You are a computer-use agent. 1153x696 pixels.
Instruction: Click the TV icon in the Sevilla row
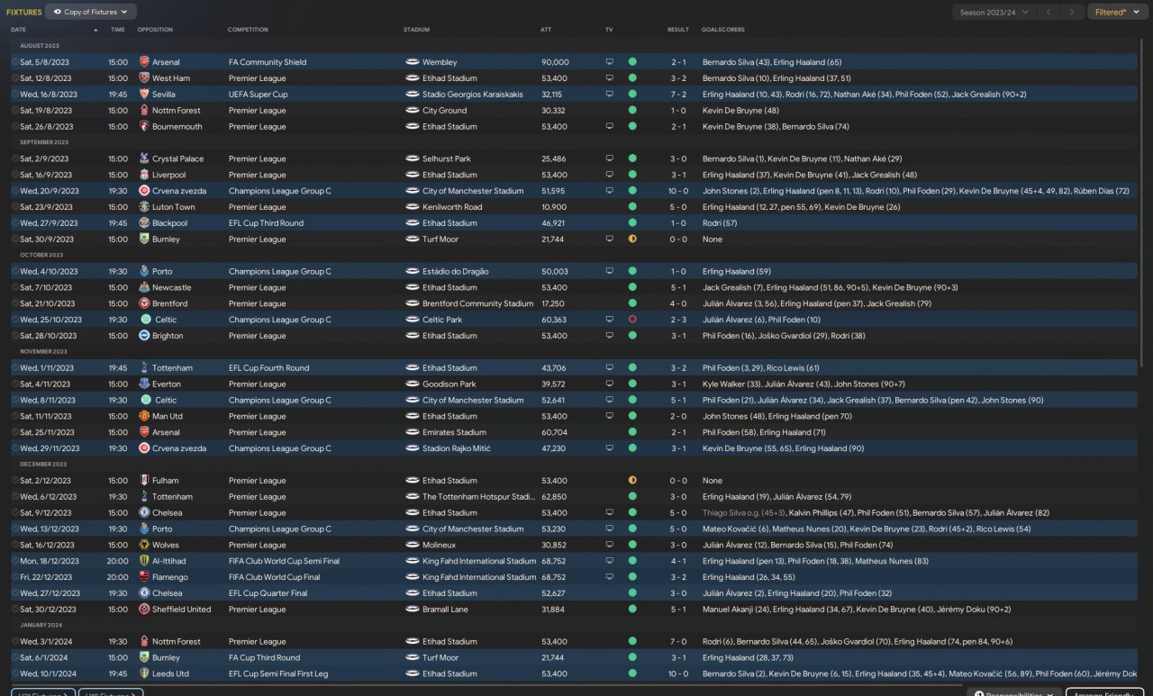[x=609, y=95]
